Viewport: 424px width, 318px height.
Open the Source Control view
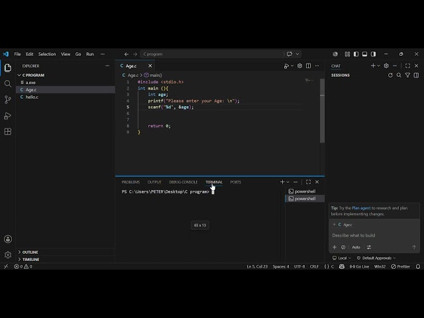point(8,100)
